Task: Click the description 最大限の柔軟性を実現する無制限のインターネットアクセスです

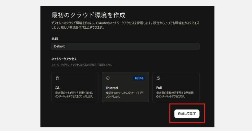Action: tap(175, 95)
